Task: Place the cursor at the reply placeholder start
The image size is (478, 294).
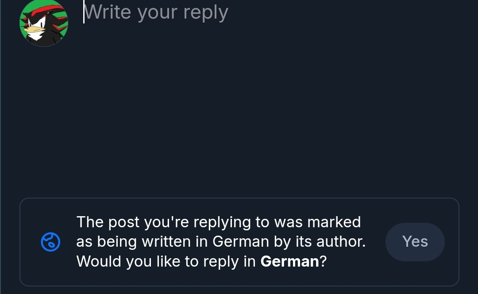Action: click(85, 13)
